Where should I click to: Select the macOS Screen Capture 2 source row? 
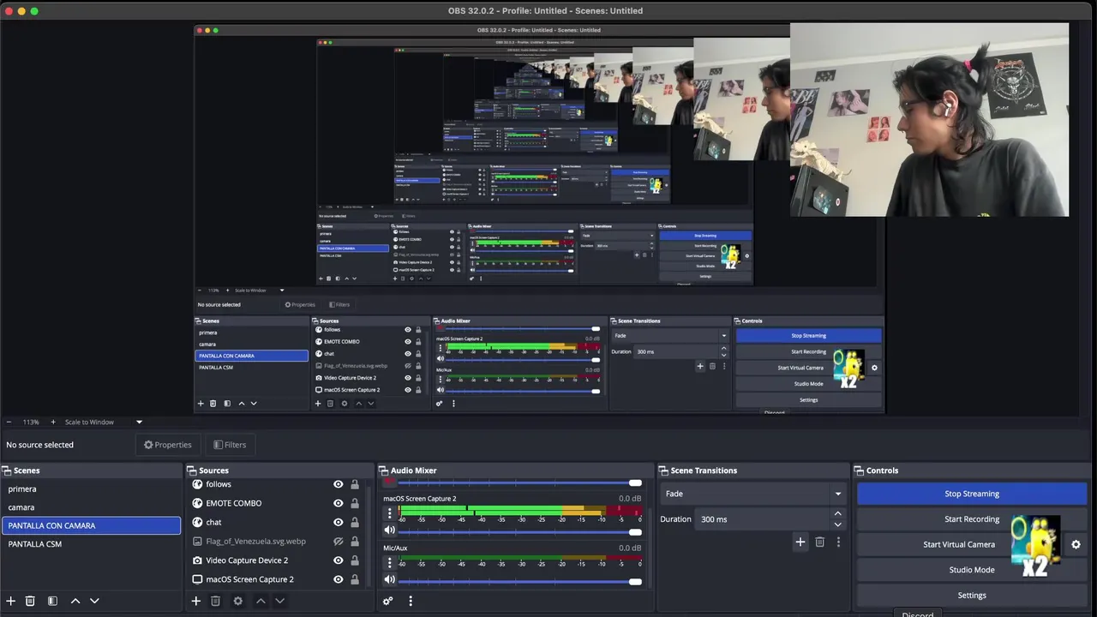coord(277,579)
